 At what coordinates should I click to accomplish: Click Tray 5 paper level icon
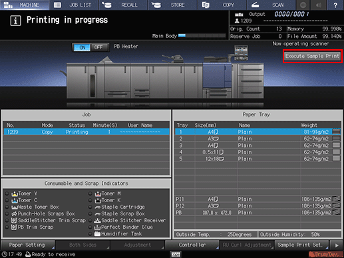(336, 159)
